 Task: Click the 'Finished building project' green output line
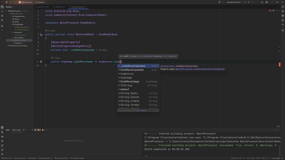pyautogui.click(x=211, y=145)
